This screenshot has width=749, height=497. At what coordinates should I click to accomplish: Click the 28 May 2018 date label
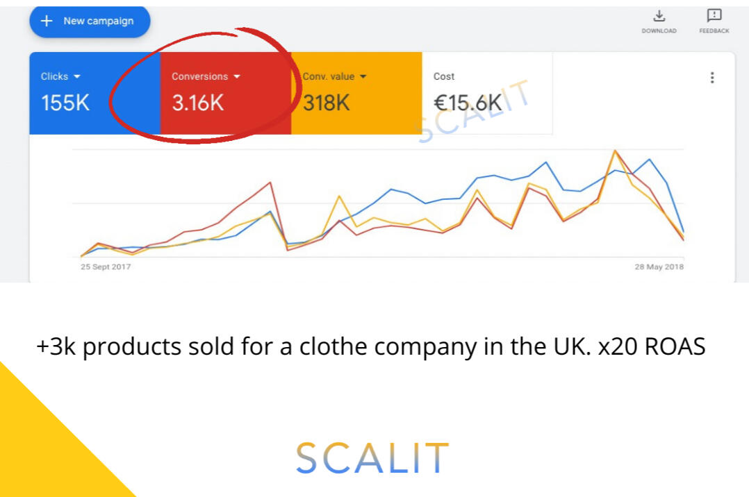(x=659, y=267)
